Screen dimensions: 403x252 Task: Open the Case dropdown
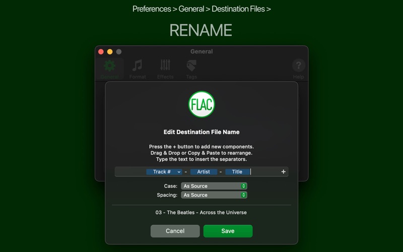pos(214,186)
